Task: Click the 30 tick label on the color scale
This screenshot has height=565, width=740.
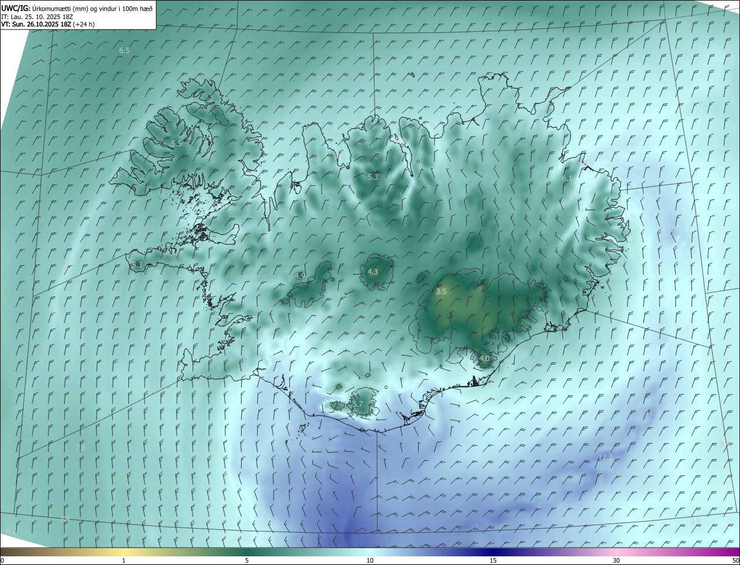Action: point(616,560)
